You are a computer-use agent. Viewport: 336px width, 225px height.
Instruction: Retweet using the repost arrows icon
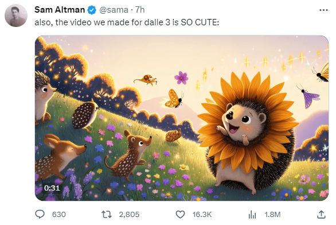tap(107, 215)
